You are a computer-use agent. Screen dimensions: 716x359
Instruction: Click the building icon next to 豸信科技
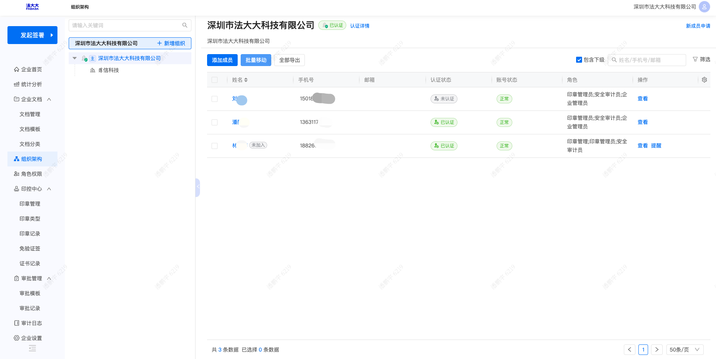(93, 70)
